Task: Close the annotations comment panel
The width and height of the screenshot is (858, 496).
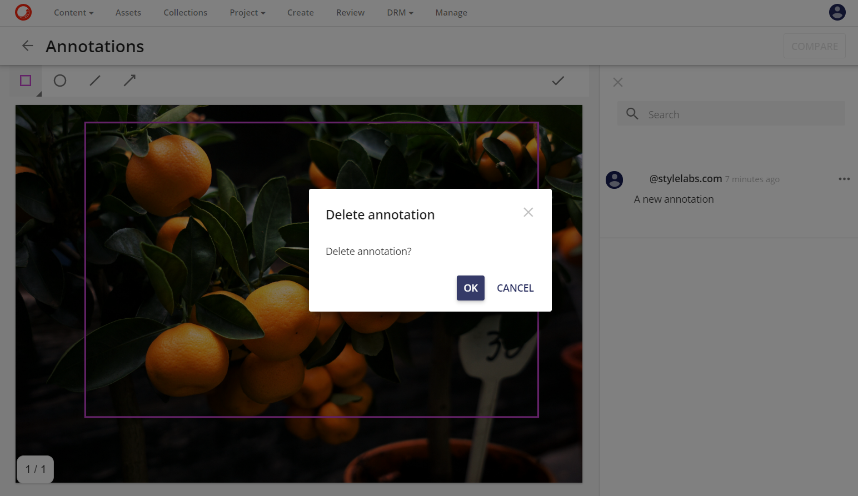Action: [x=617, y=82]
